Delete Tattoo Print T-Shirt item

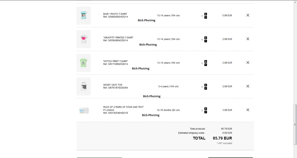(248, 63)
